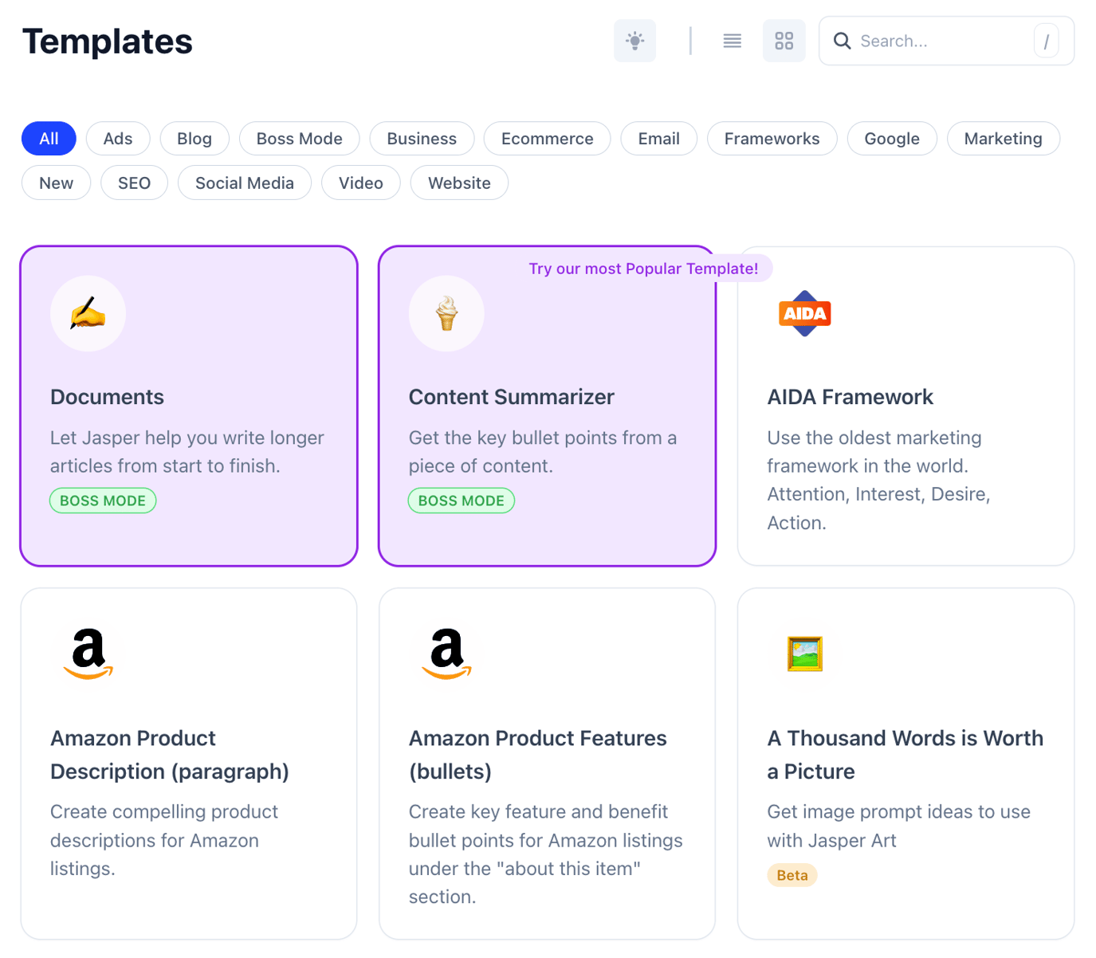Viewport: 1096px width, 958px height.
Task: Click the picture frame icon on A Thousand Words card
Action: [804, 654]
